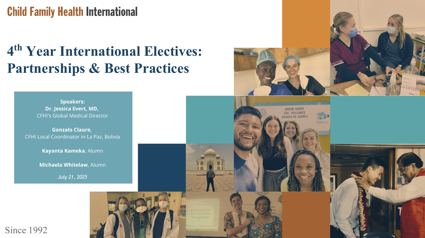
Task: Select the "Gonzalo Claure" speaker name
Action: point(72,130)
